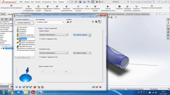This screenshot has width=170, height=95.
Task: Click Проверить активный документ icon
Action: pos(152,6)
